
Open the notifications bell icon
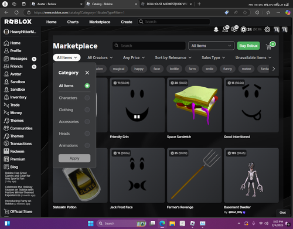point(216,30)
